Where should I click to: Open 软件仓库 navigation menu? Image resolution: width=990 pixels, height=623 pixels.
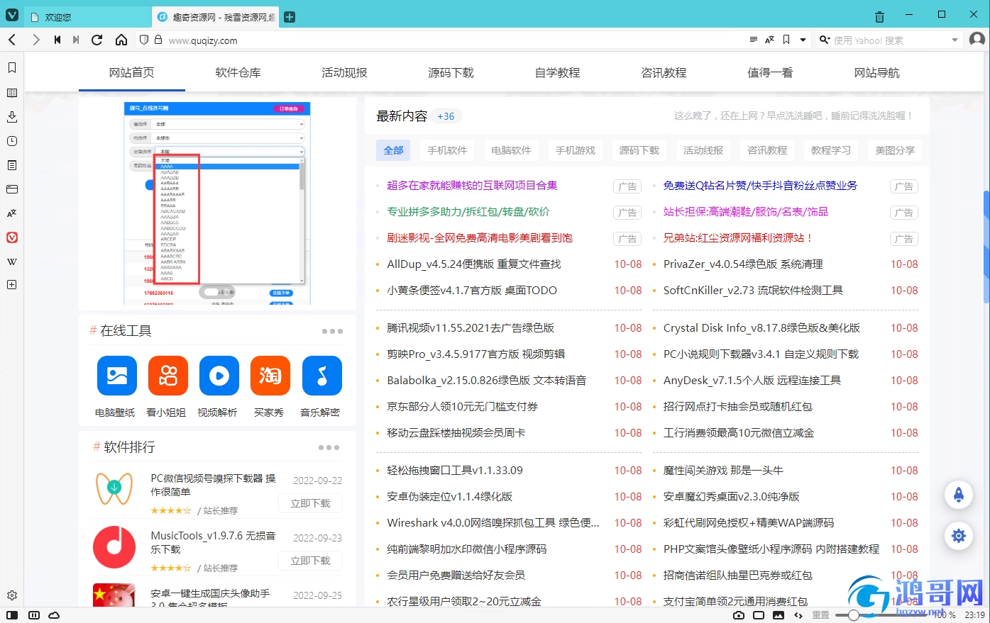pos(238,72)
